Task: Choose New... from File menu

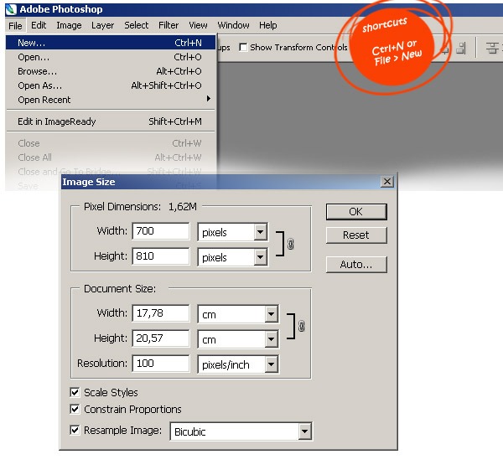Action: pos(111,43)
